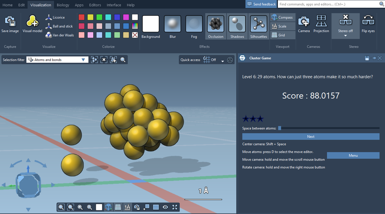The height and width of the screenshot is (214, 385).
Task: Switch to the Biology tab
Action: 63,5
